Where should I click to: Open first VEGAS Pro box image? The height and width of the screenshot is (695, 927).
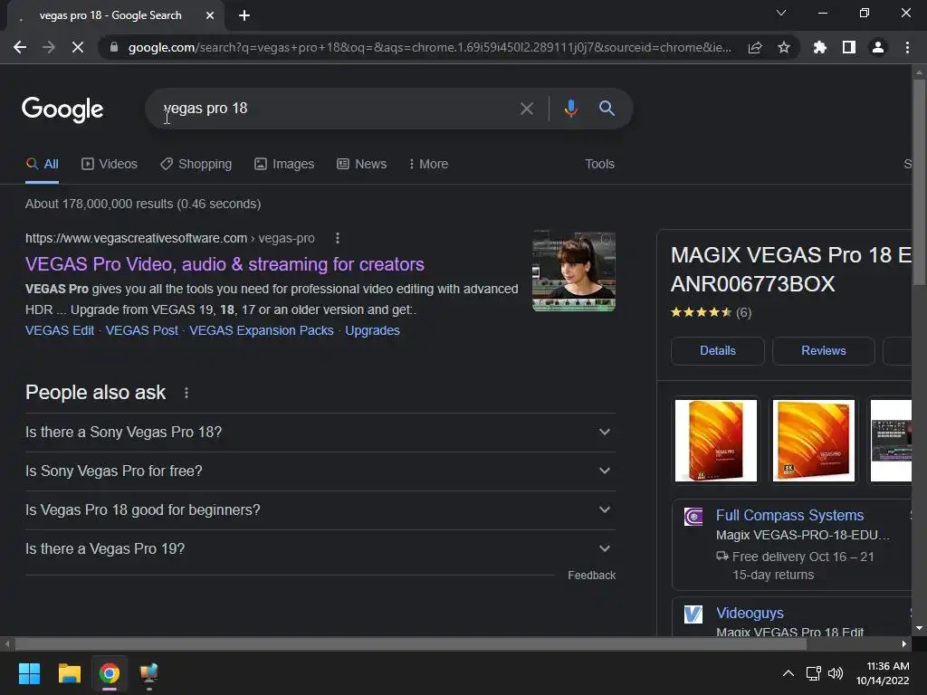(716, 441)
